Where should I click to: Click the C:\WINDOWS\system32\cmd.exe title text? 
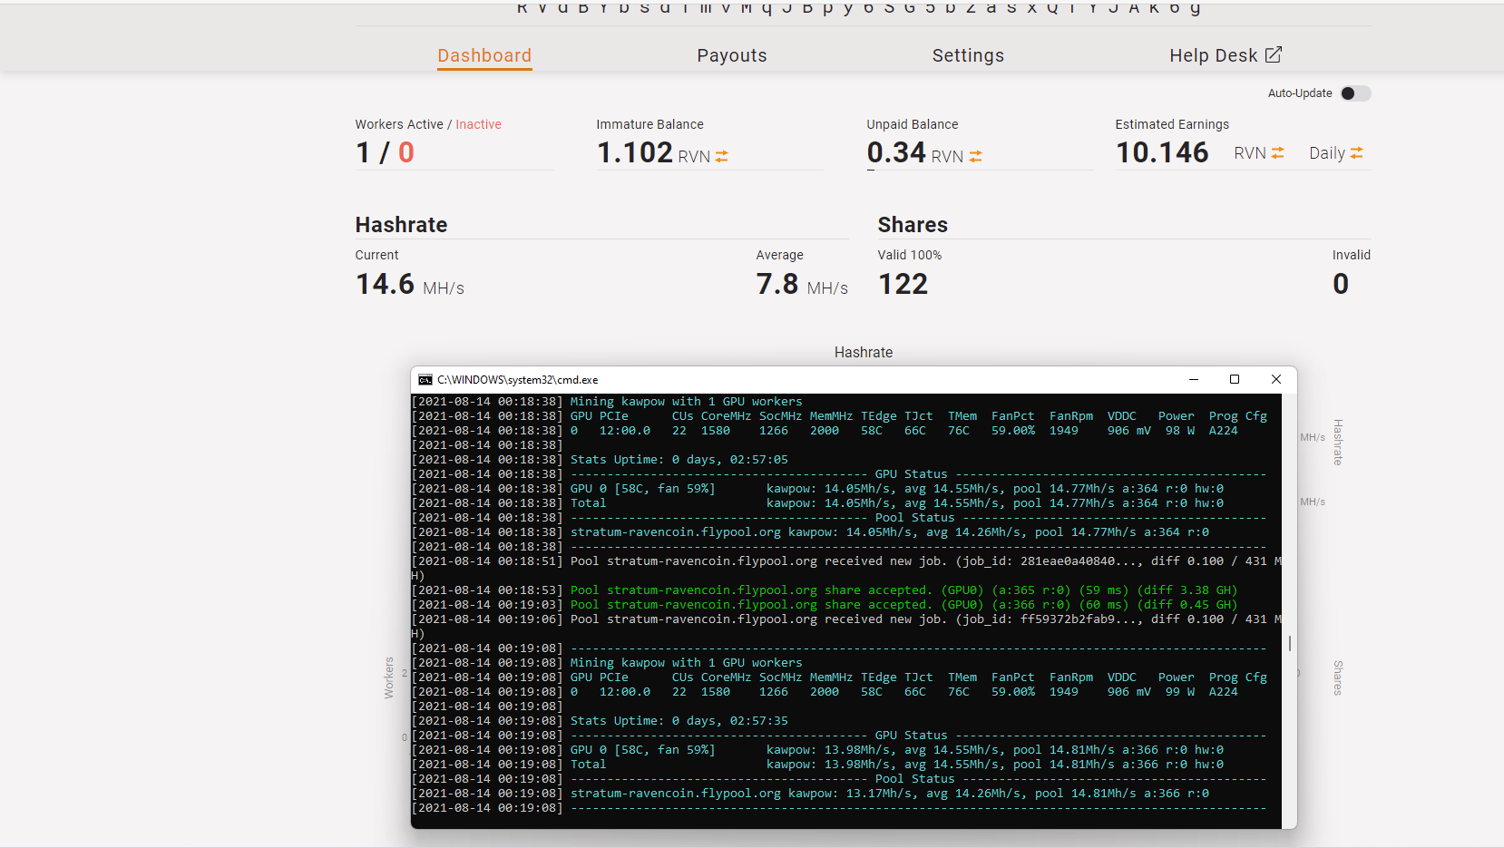pyautogui.click(x=518, y=380)
